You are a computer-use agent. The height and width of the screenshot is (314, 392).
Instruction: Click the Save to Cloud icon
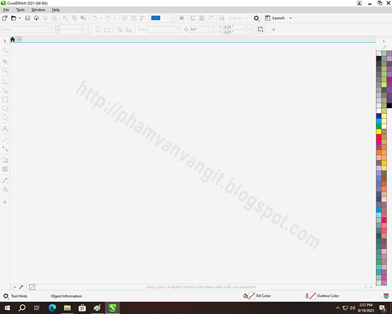(45, 18)
